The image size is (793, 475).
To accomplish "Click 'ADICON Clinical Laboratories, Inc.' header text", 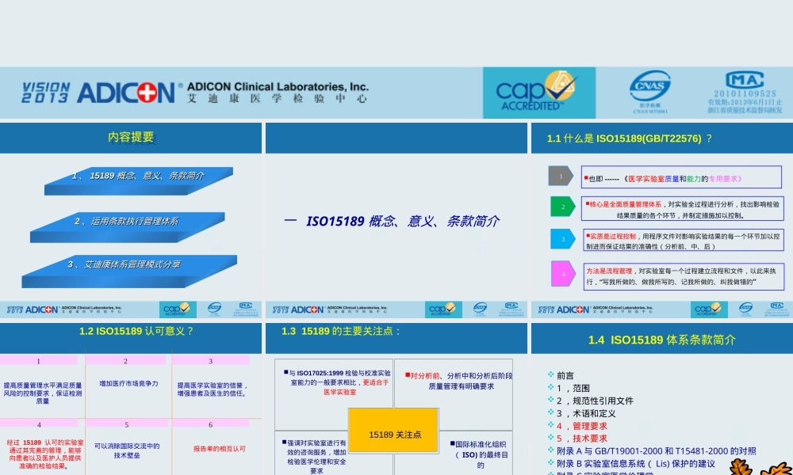I will tap(278, 87).
